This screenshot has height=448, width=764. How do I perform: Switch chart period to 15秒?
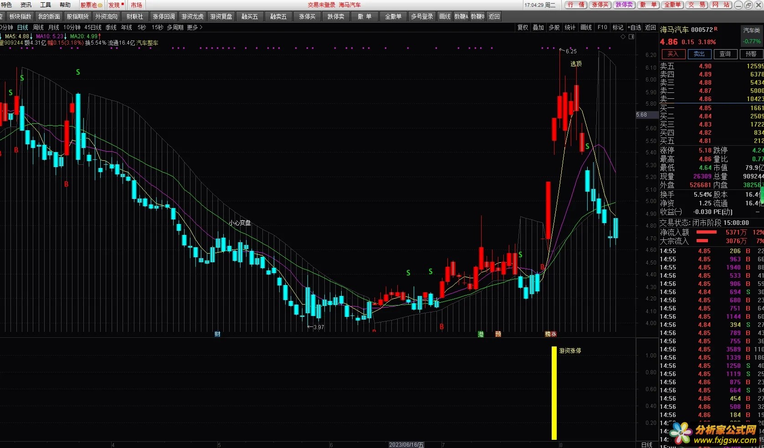pyautogui.click(x=157, y=28)
